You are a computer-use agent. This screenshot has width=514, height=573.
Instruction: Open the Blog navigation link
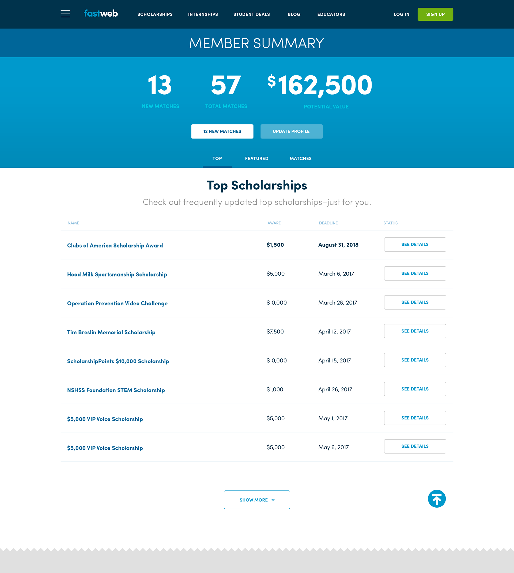(294, 14)
